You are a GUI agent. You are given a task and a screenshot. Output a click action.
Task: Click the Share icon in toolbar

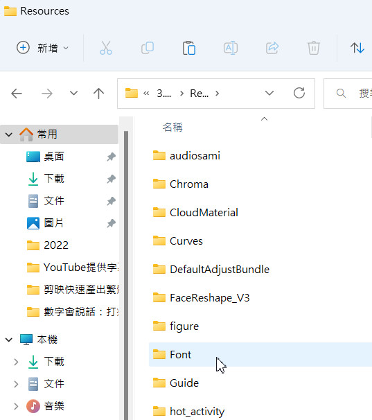272,48
